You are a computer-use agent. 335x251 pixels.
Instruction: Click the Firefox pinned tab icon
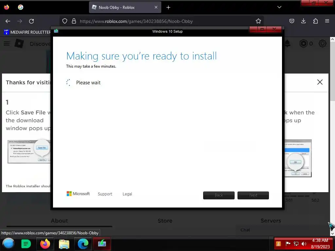(7, 7)
